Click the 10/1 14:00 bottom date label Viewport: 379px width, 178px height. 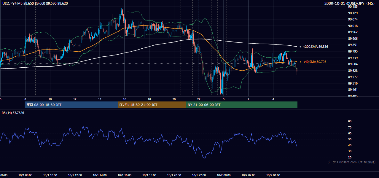pos(100,175)
